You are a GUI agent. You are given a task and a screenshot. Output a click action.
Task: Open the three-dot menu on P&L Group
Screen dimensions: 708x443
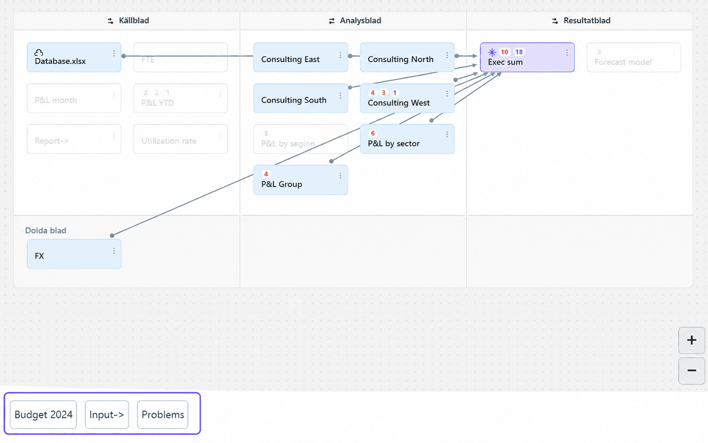coord(340,176)
